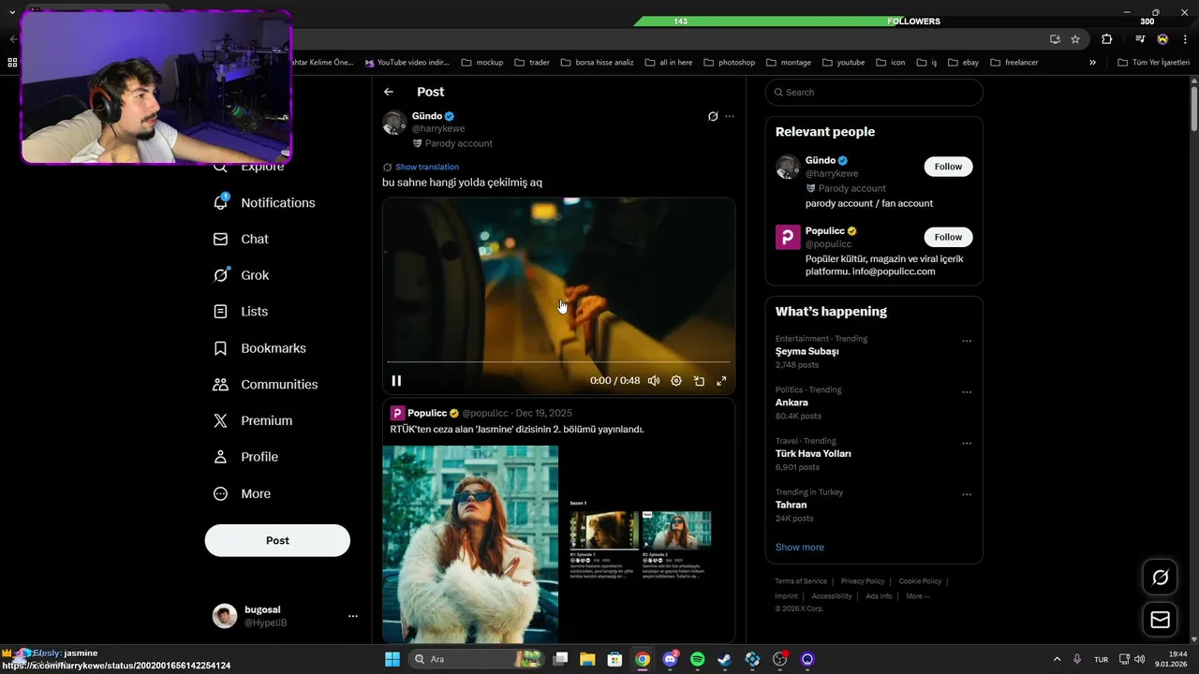Image resolution: width=1199 pixels, height=674 pixels.
Task: Open Windows Start menu
Action: pos(392,659)
